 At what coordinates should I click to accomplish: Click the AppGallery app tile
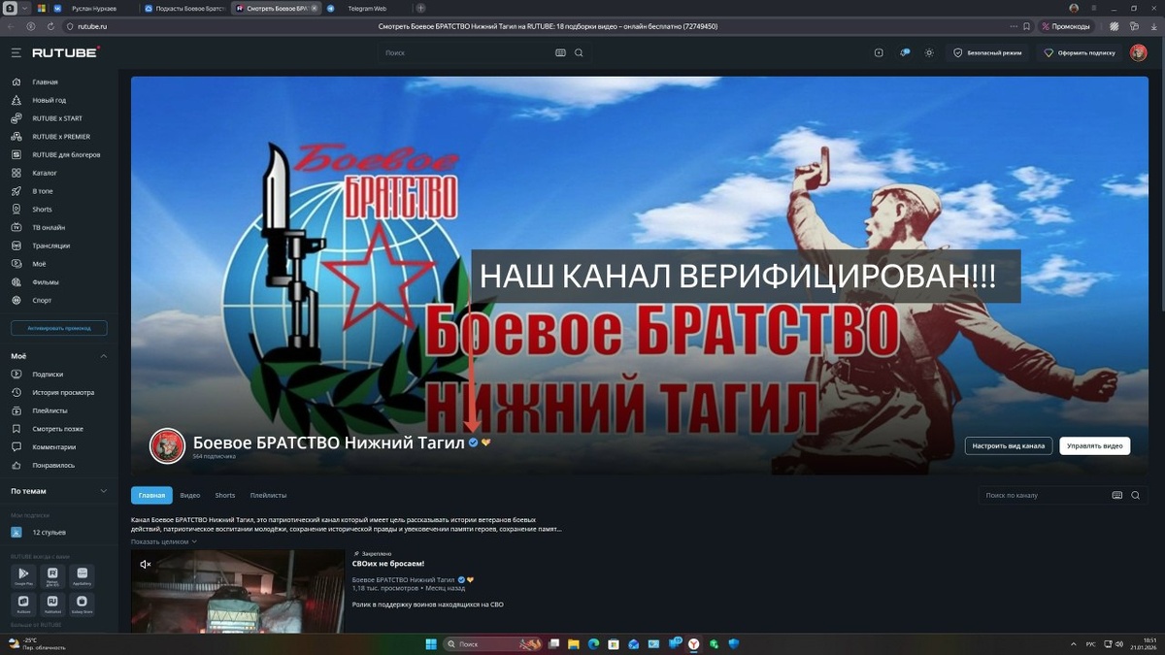tap(82, 576)
